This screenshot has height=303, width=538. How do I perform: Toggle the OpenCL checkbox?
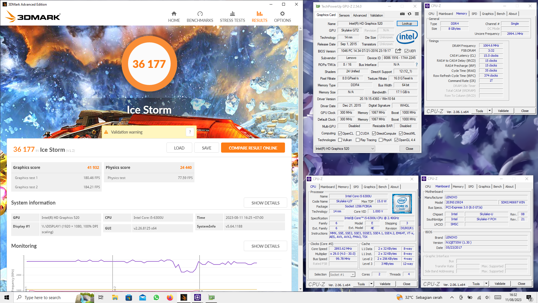pos(340,134)
